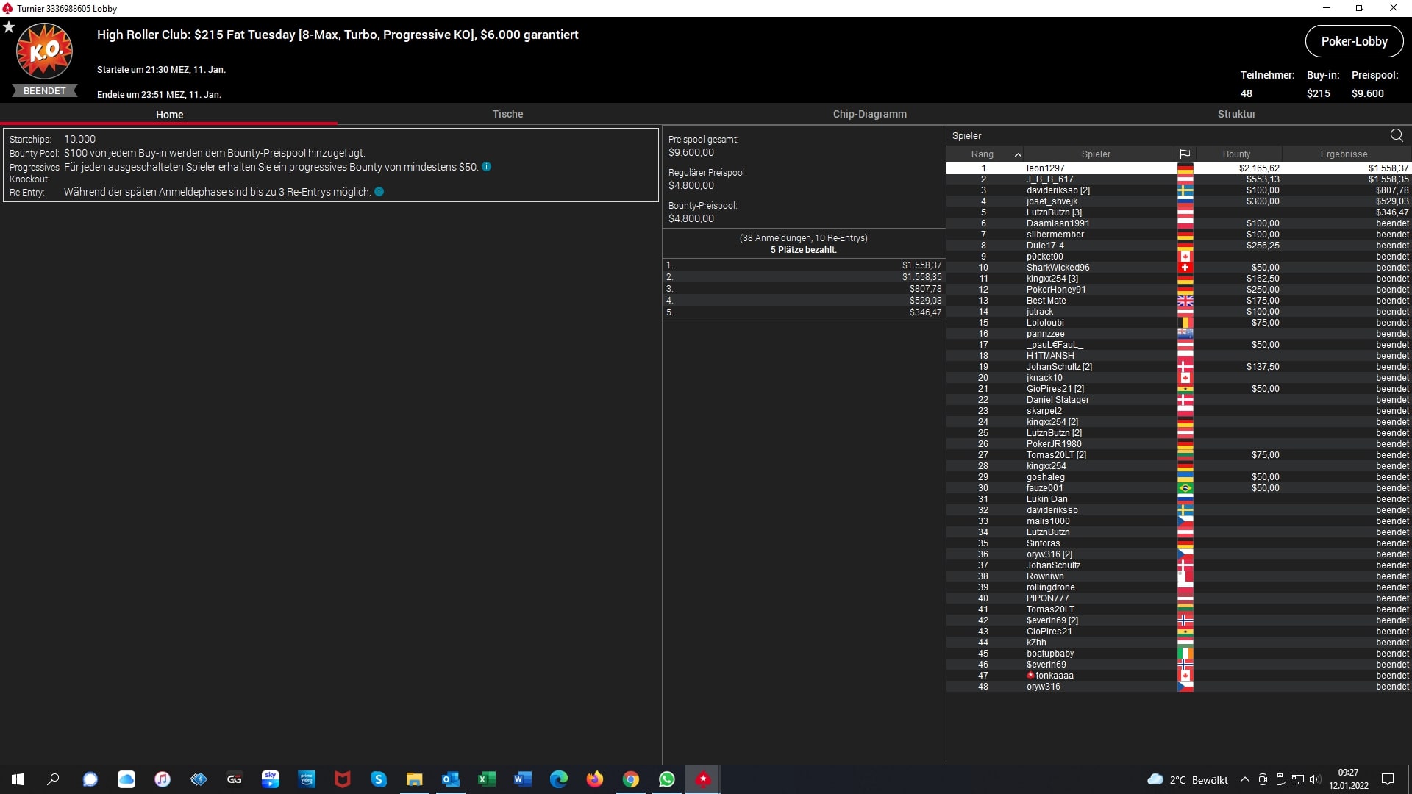This screenshot has height=794, width=1412.
Task: Switch to the Tische tab
Action: click(507, 114)
